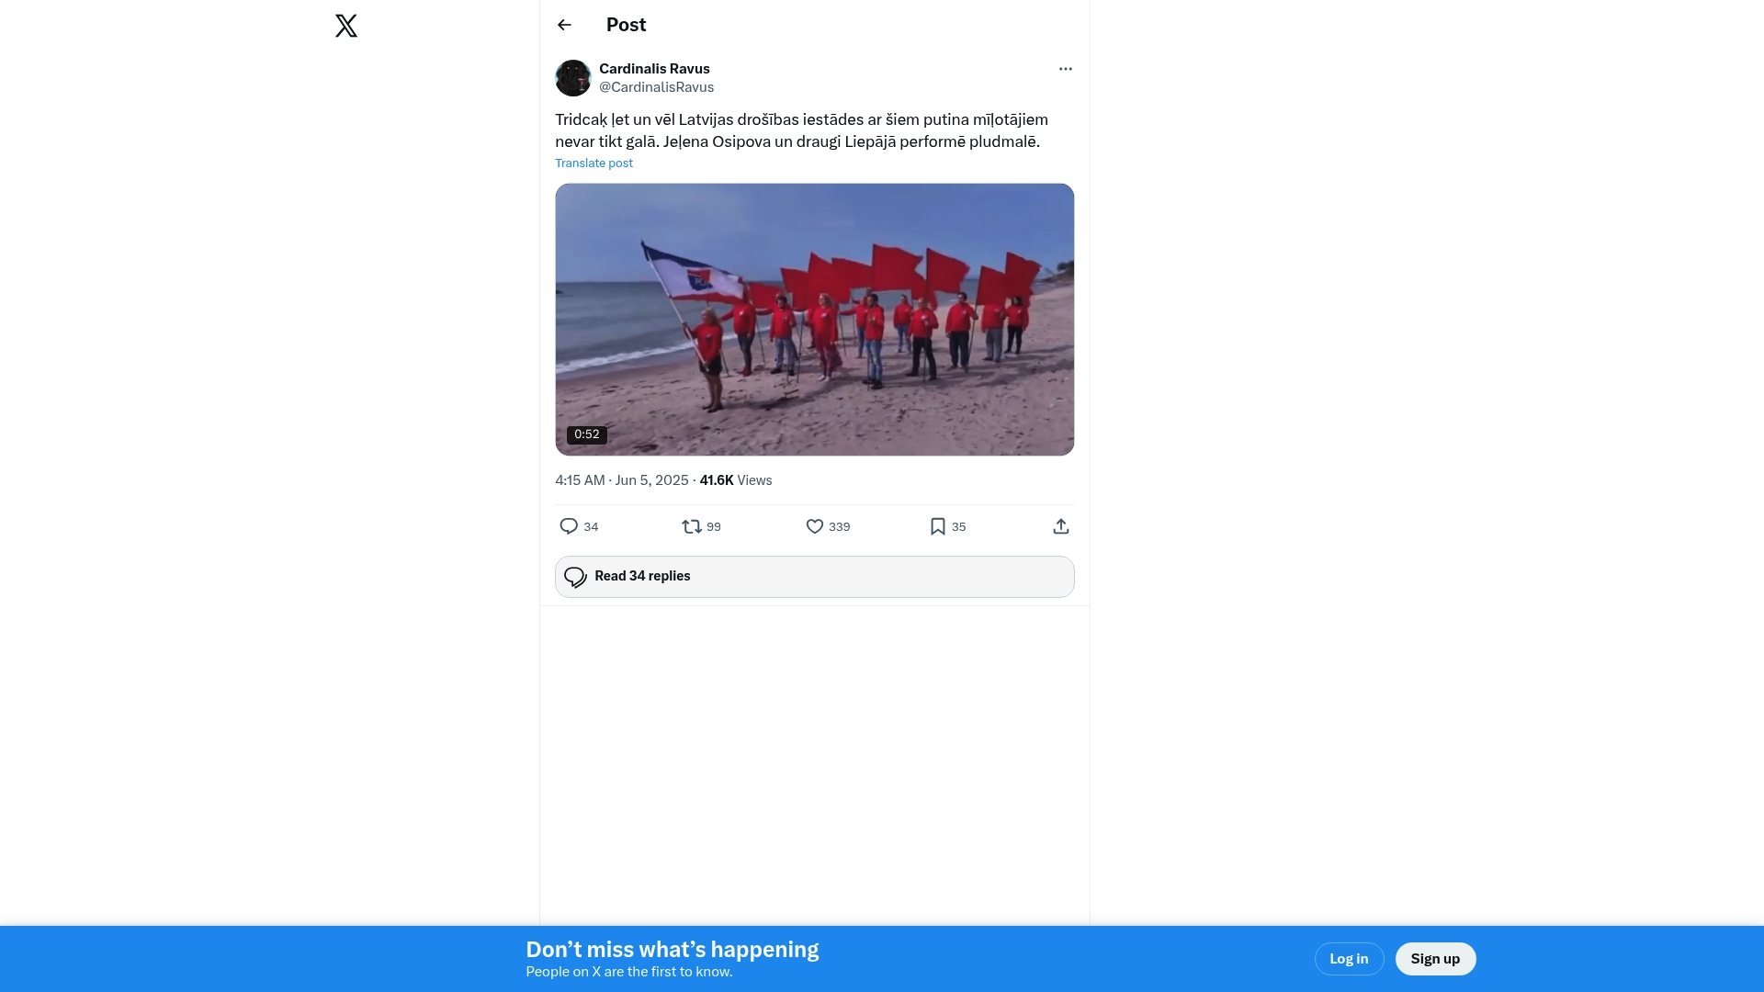Screen dimensions: 1764x992
Task: Click the repost arrows icon
Action: [x=692, y=526]
